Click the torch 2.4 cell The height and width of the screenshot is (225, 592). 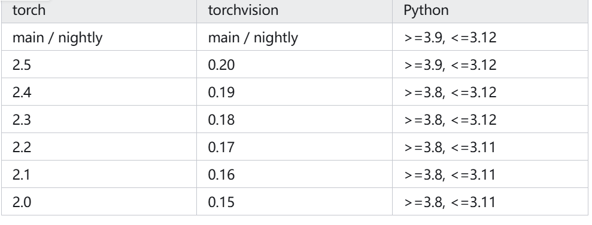(99, 92)
